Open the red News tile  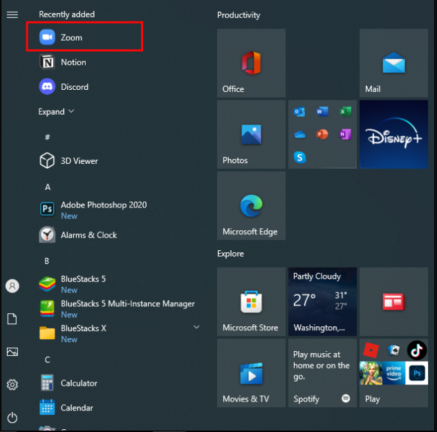(x=393, y=301)
